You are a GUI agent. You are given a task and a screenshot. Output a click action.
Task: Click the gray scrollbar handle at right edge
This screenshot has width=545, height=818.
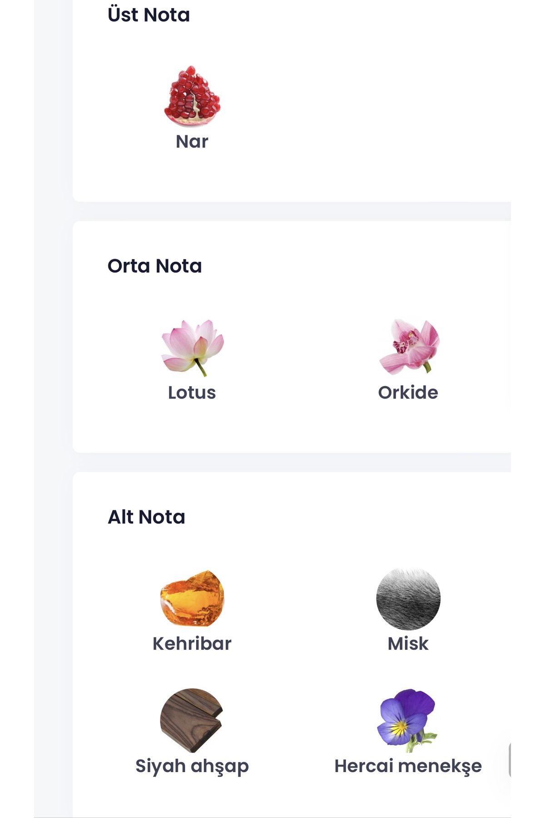pos(510,760)
